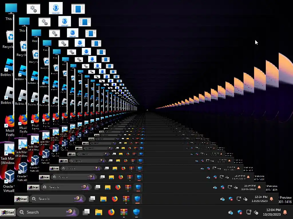The height and width of the screenshot is (219, 293).
Task: Click the notification bell in the first nested taskbar copy
Action: click(x=272, y=199)
